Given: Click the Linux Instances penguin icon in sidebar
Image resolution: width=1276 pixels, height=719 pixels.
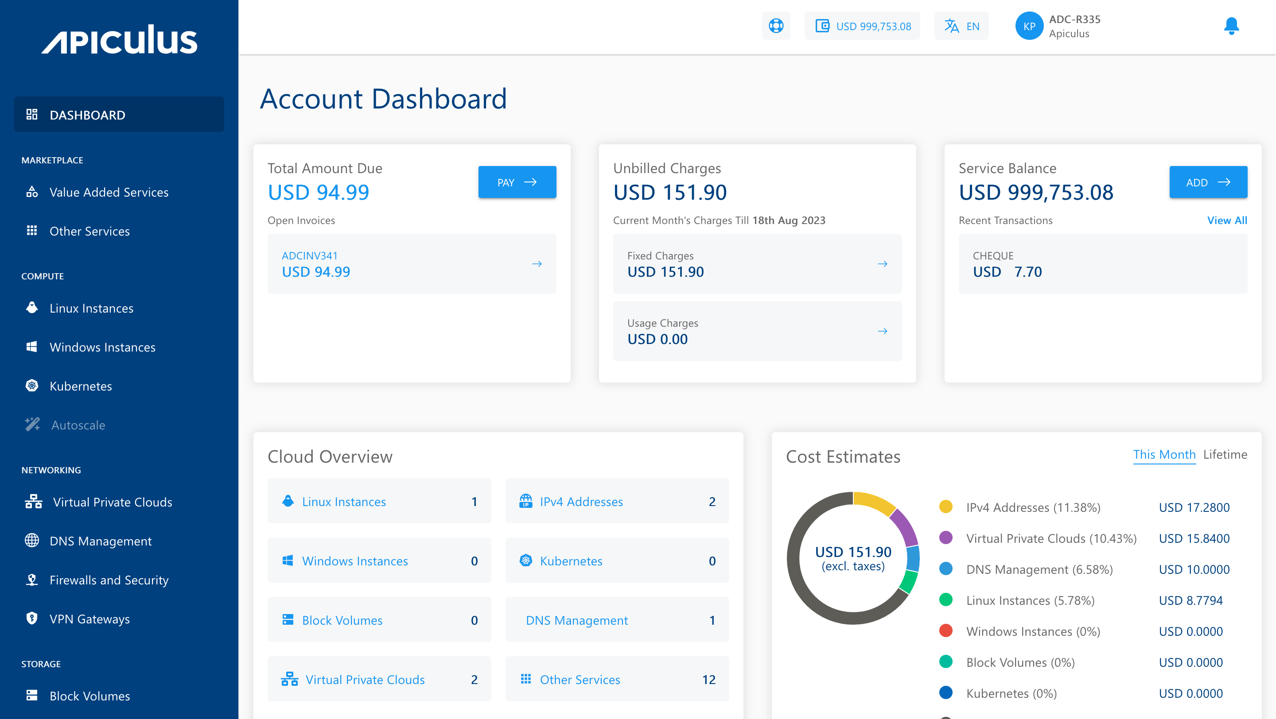Looking at the screenshot, I should click(32, 308).
